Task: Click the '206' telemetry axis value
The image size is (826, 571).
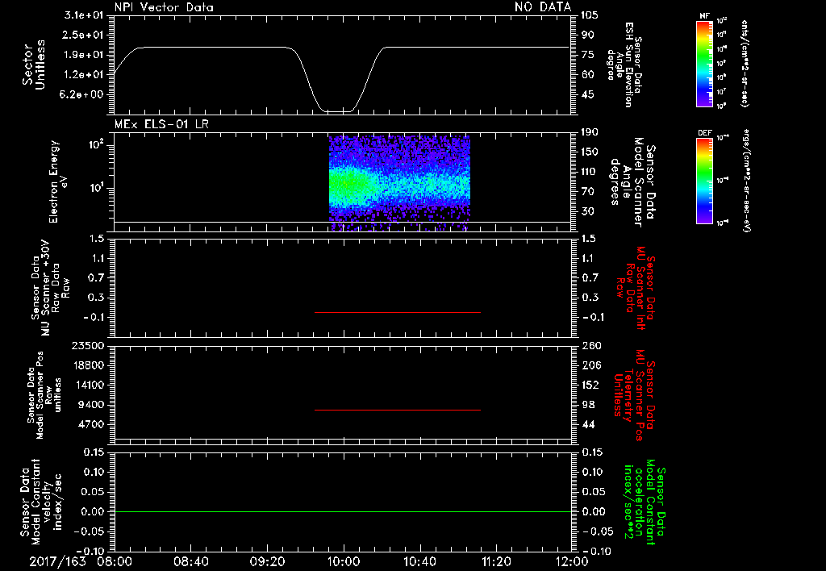Action: tap(591, 365)
